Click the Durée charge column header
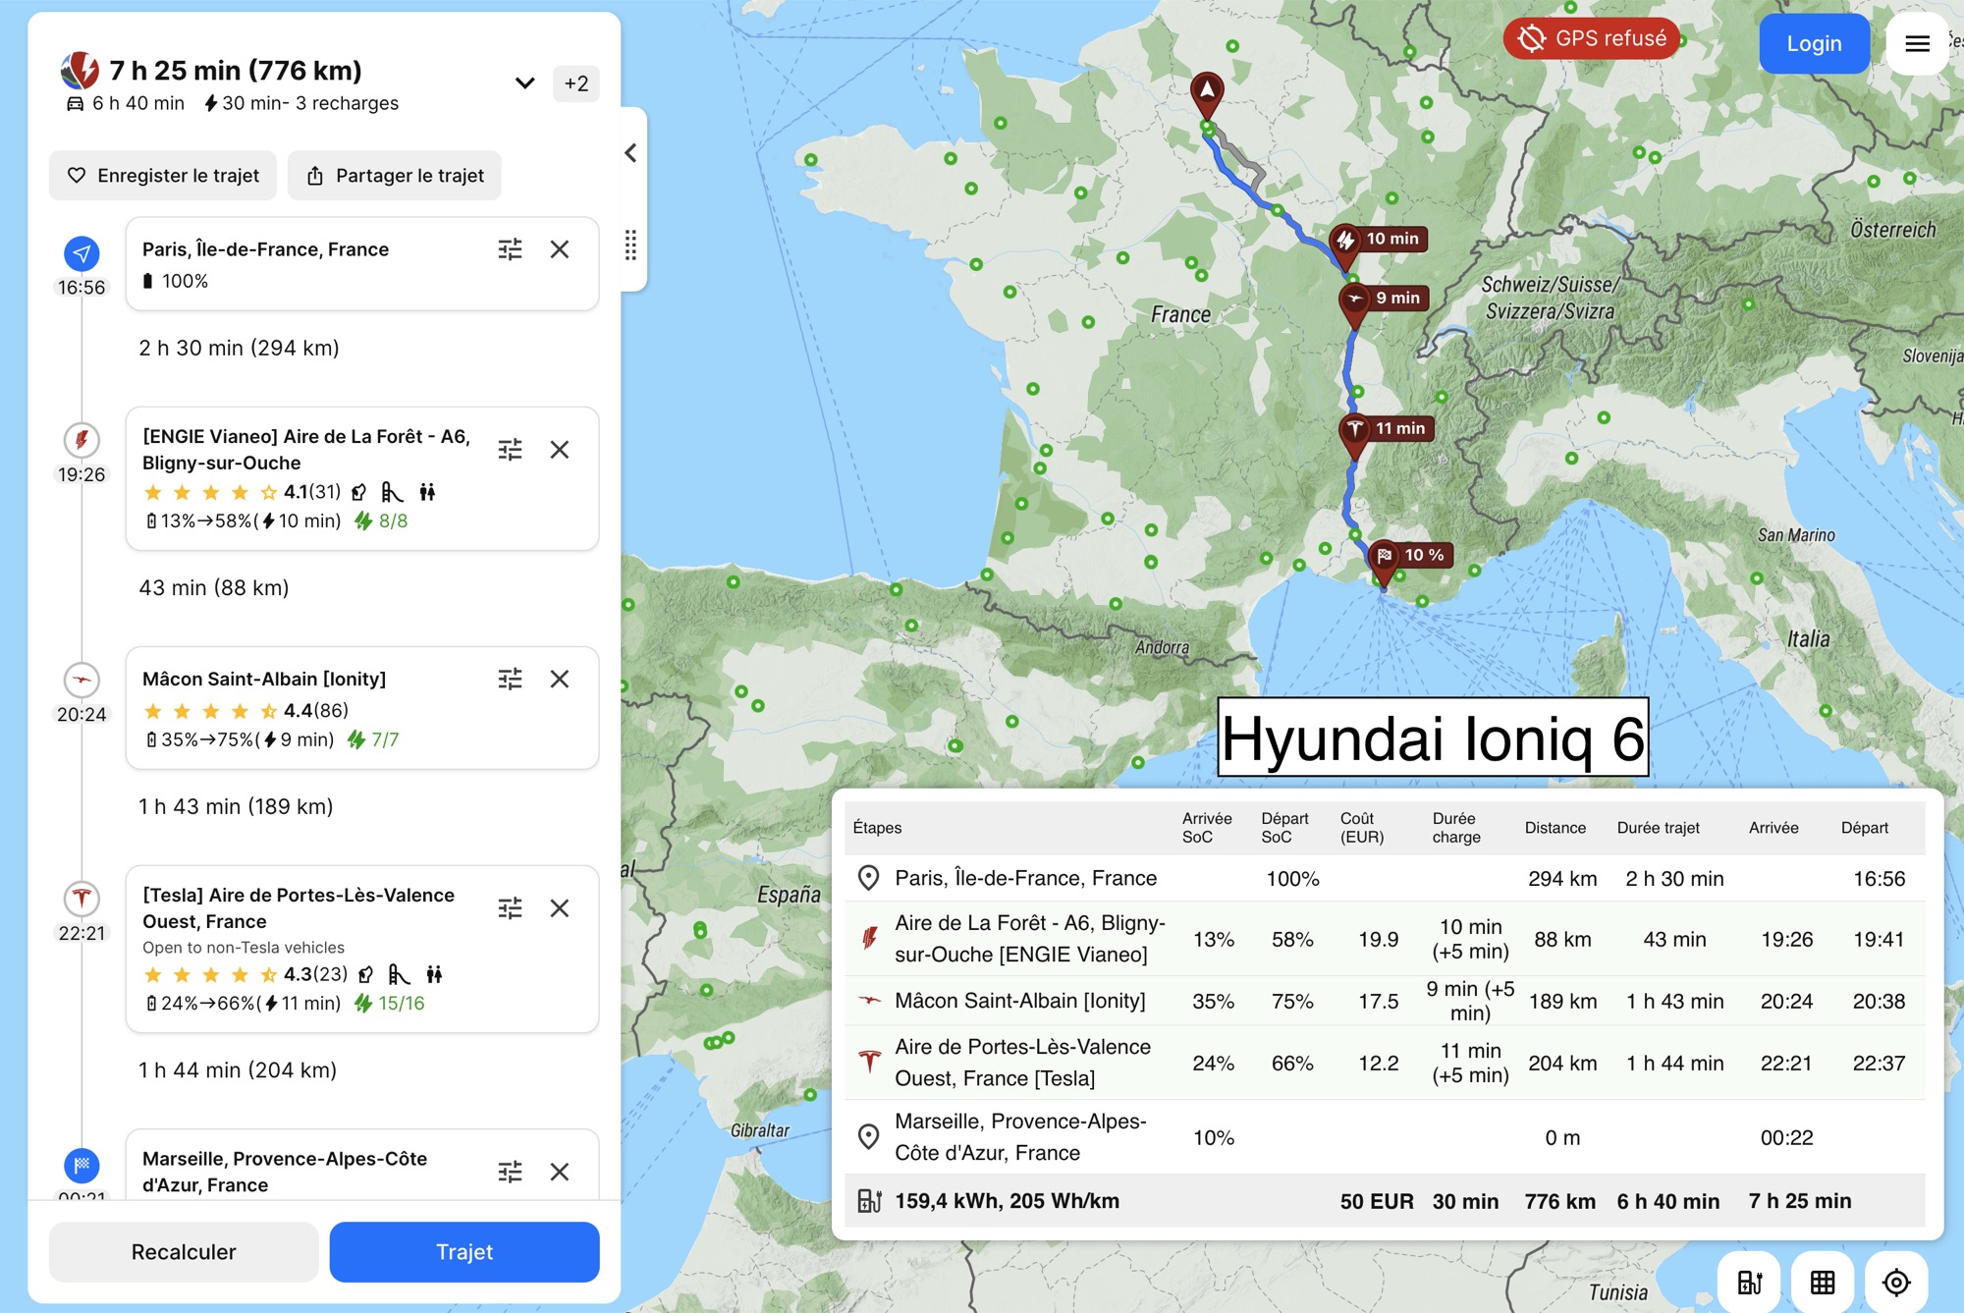The width and height of the screenshot is (1964, 1313). click(x=1456, y=828)
